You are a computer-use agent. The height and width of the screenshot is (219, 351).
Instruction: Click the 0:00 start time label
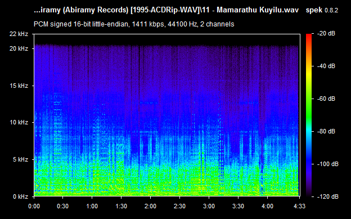coord(34,206)
